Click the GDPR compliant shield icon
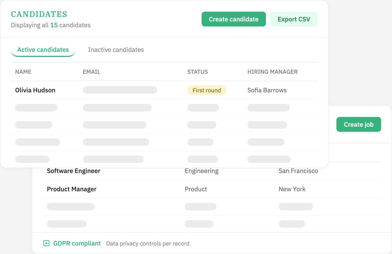This screenshot has height=254, width=392. point(47,243)
